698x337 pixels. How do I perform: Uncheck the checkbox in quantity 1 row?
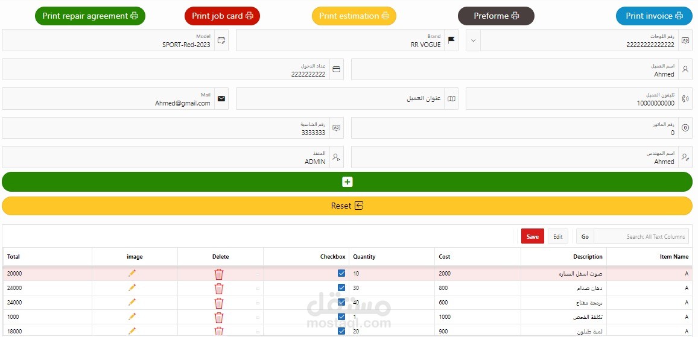(341, 317)
